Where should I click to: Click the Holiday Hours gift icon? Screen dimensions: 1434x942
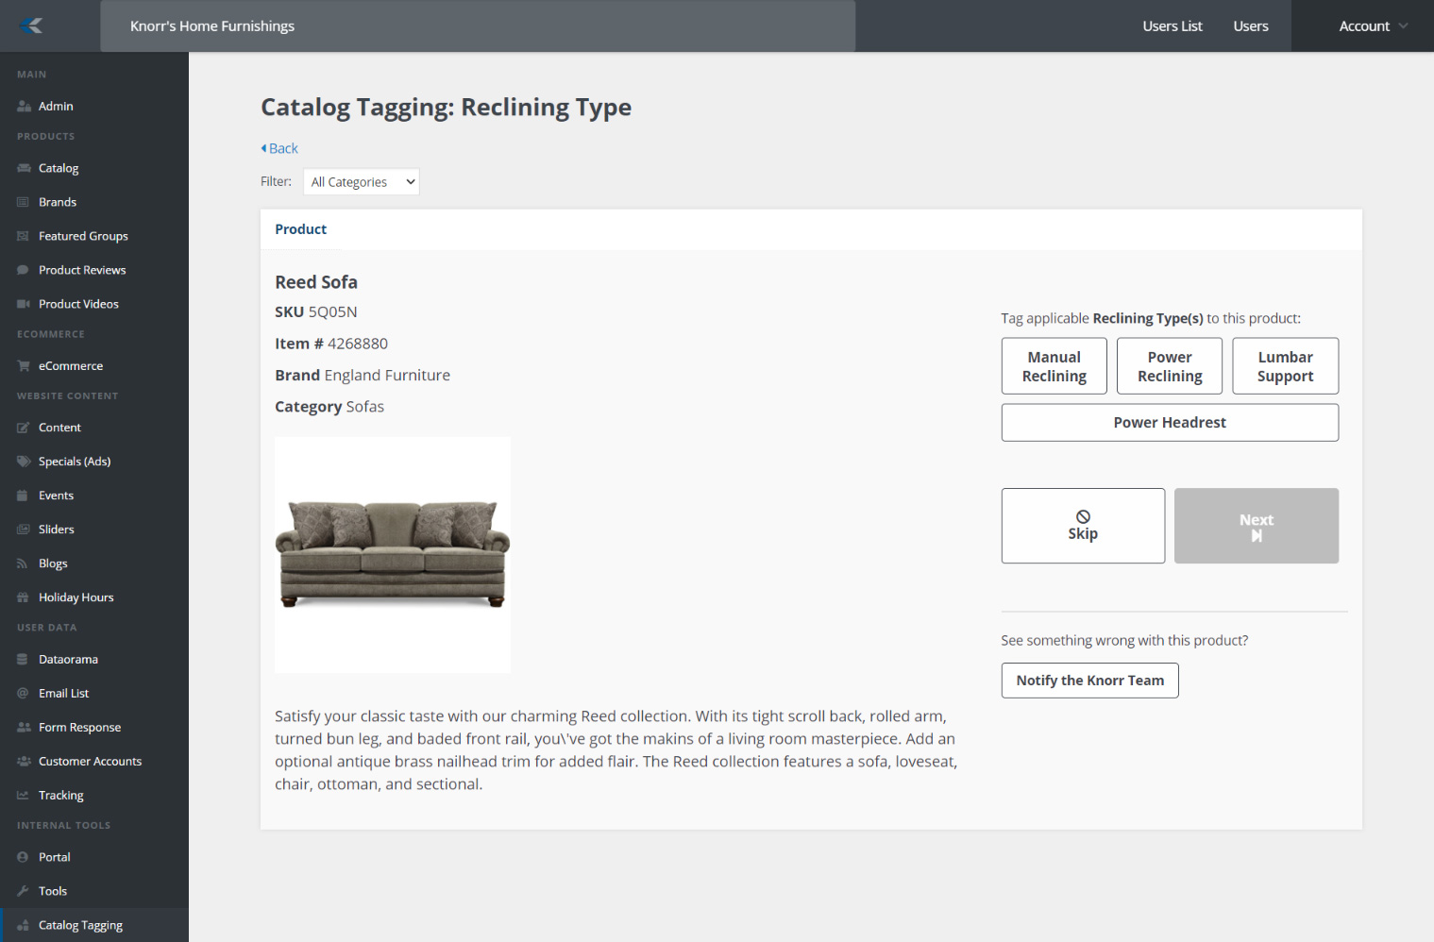click(x=23, y=597)
